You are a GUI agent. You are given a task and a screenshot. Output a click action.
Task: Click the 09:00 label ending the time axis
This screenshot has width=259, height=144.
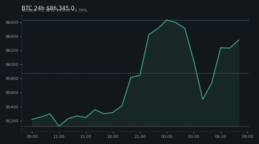pos(247,136)
